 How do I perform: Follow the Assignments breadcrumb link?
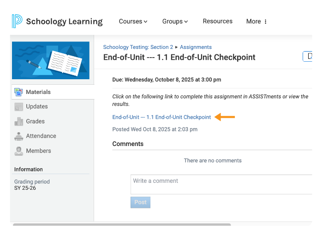coord(196,47)
